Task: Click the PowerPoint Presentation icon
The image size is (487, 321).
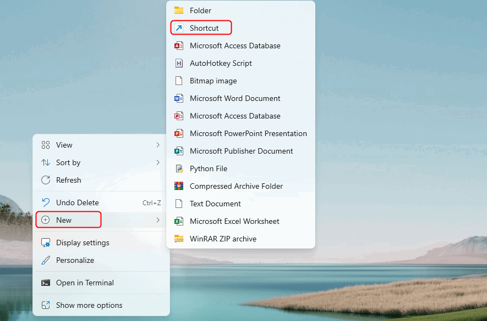Action: point(178,133)
